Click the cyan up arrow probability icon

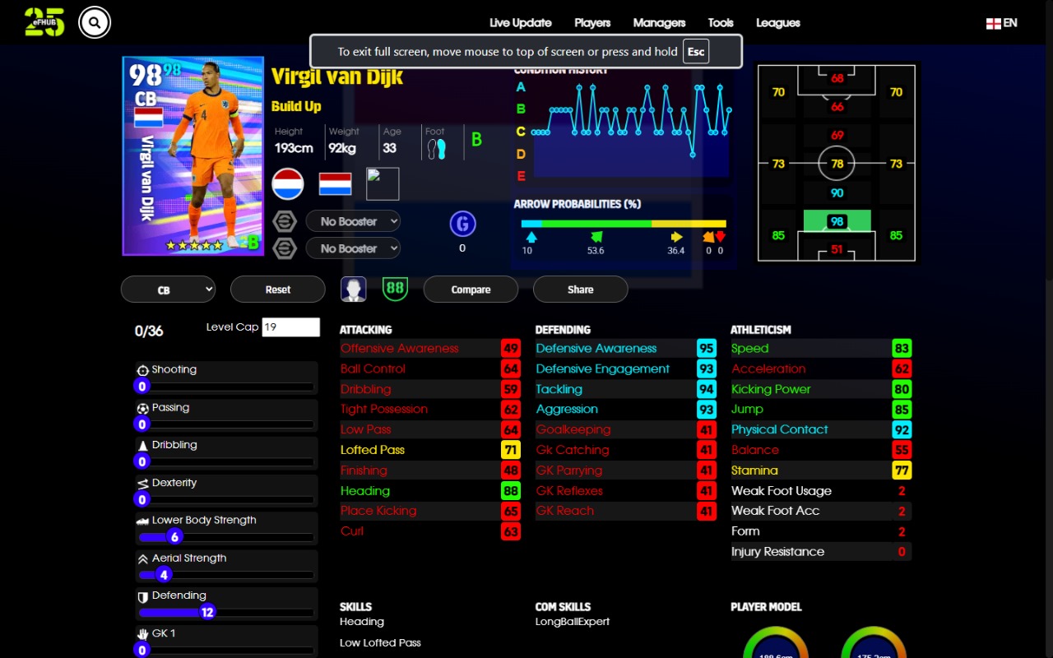[x=531, y=237]
